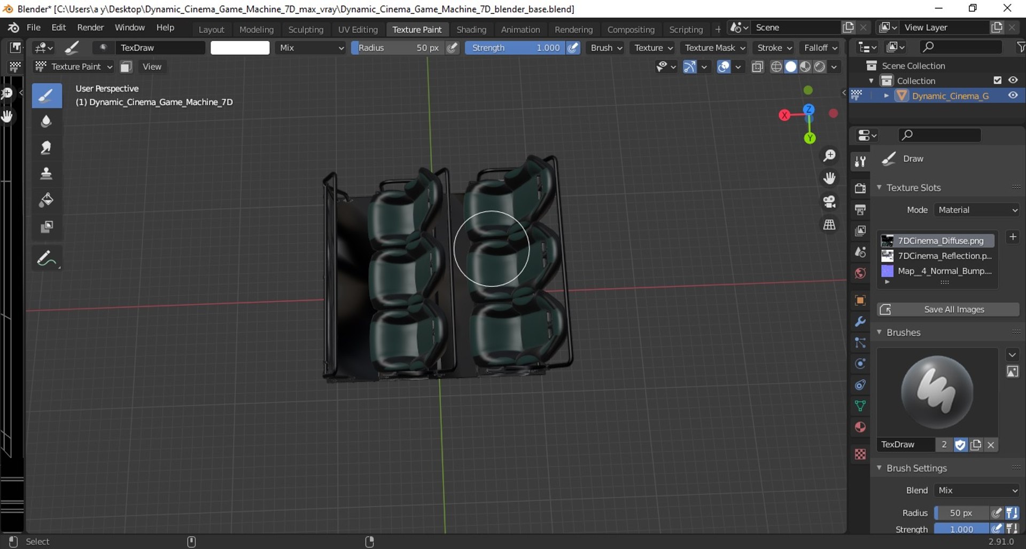Click the viewport pan hand icon

[829, 178]
